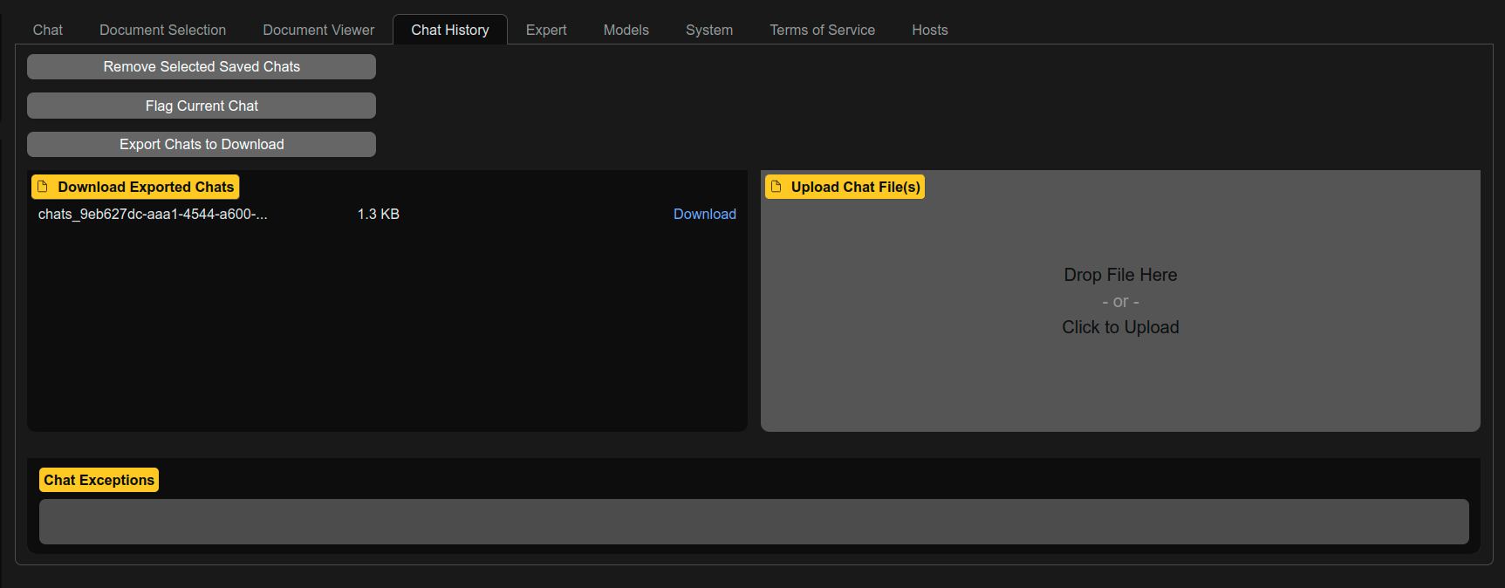Click the Drop File Here upload area
The width and height of the screenshot is (1505, 588).
[1120, 301]
